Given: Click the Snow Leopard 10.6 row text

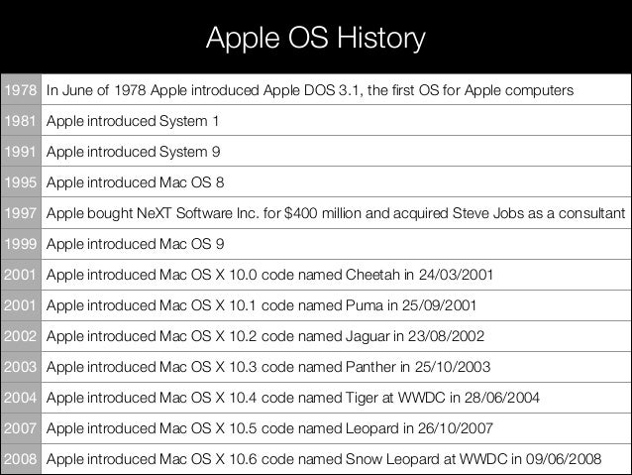Looking at the screenshot, I should coord(324,459).
